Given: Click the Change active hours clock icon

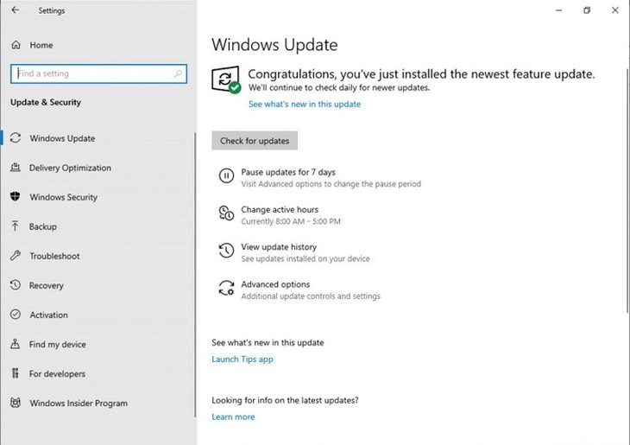Looking at the screenshot, I should (x=226, y=213).
